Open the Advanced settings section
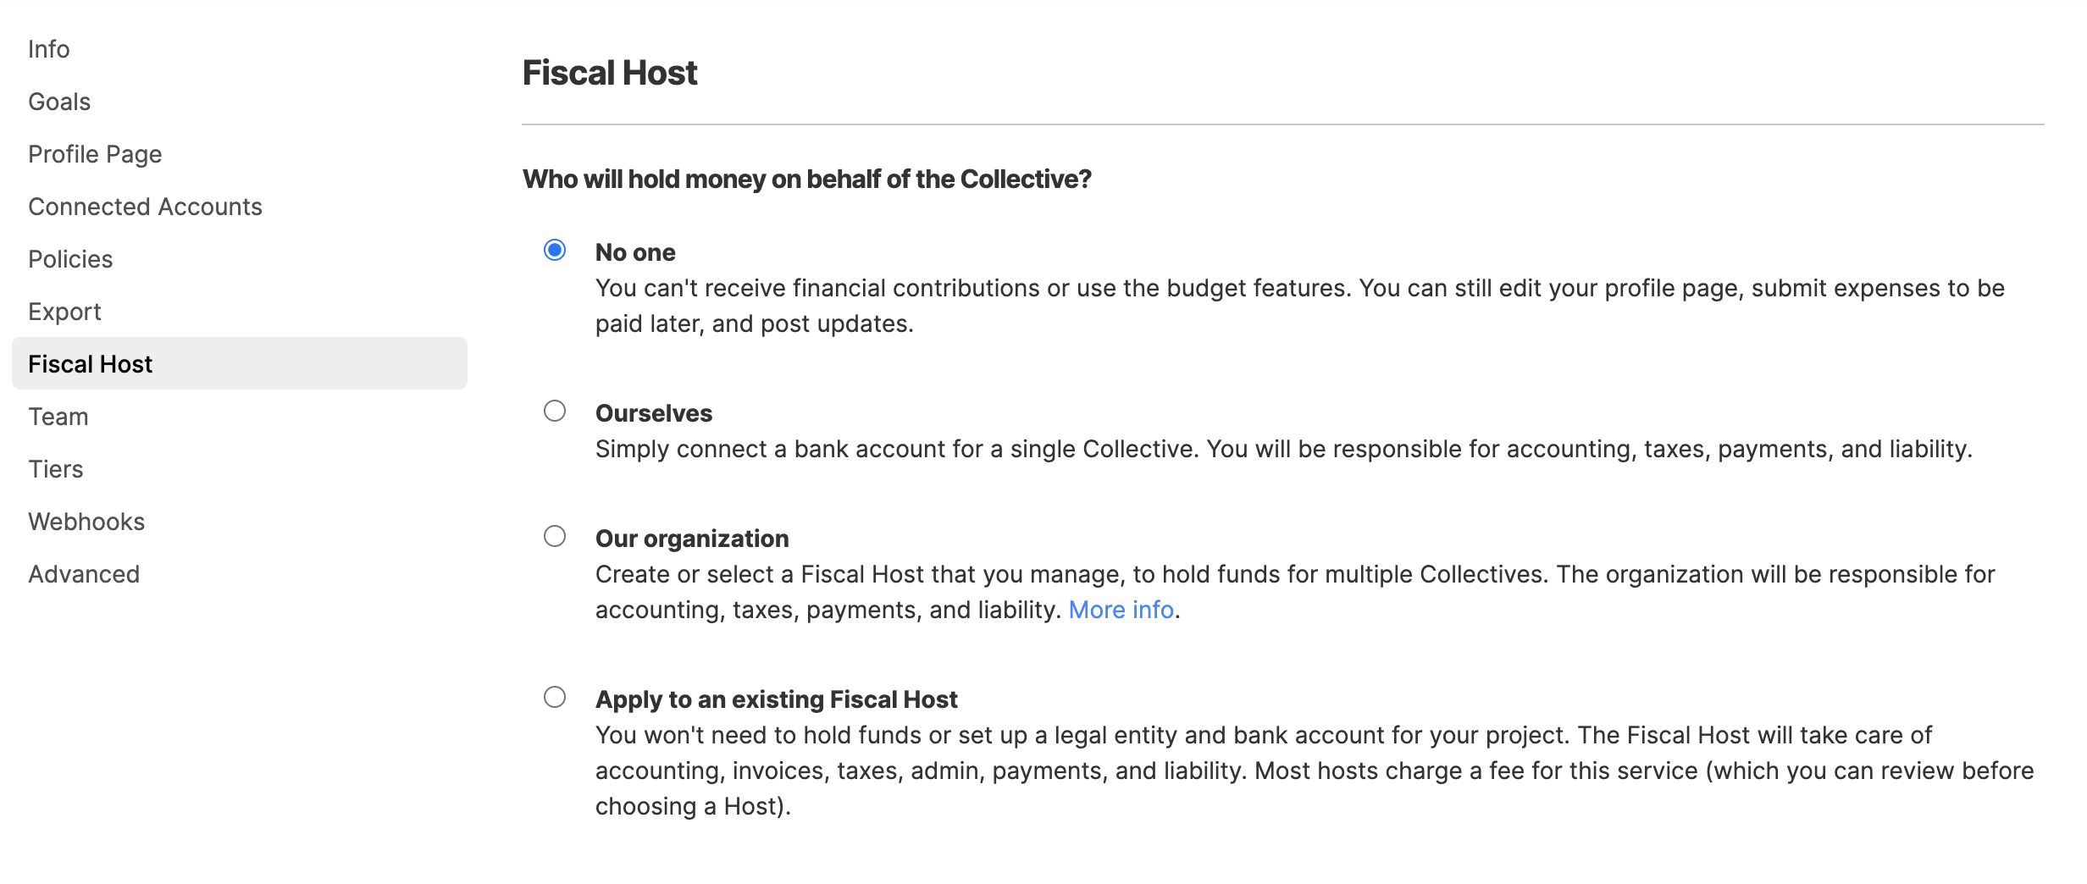This screenshot has width=2087, height=884. 84,574
